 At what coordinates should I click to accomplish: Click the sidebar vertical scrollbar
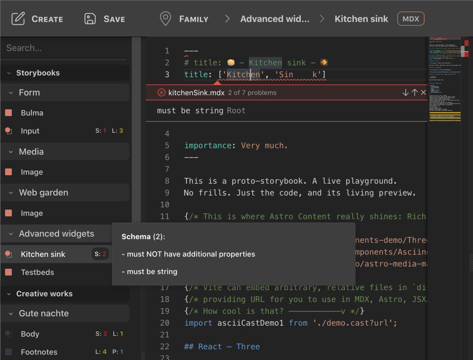136,148
